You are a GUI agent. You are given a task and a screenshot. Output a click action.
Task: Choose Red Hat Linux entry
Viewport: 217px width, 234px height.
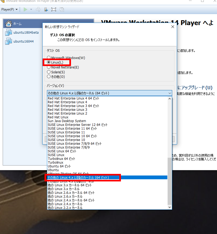point(107,117)
